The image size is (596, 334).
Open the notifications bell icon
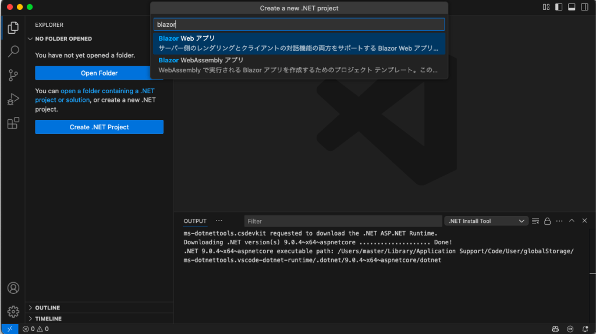tap(585, 329)
